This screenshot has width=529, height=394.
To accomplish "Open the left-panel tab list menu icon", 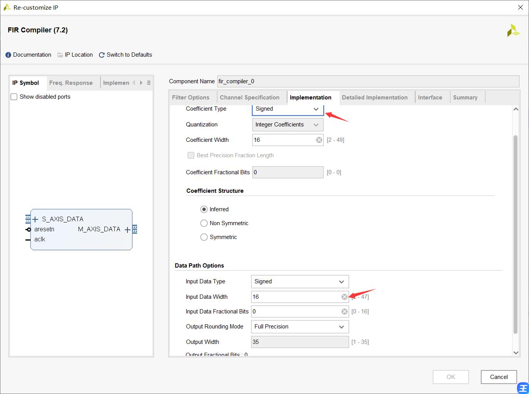I will click(x=149, y=83).
